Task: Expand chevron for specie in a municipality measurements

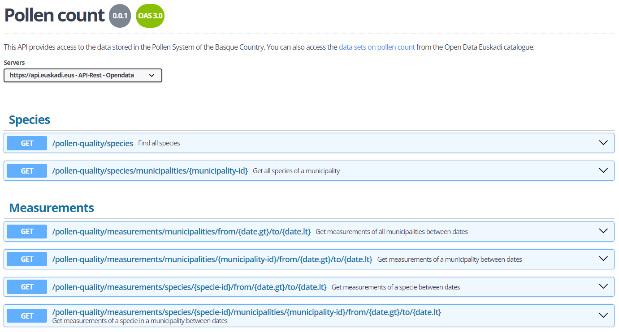Action: tap(603, 315)
